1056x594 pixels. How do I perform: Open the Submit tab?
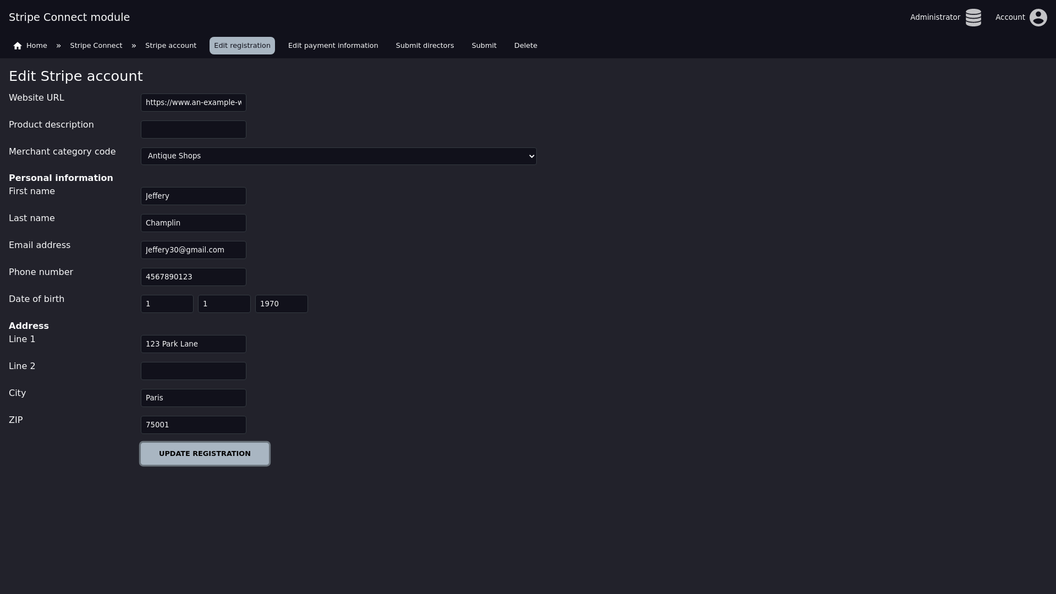pos(483,46)
